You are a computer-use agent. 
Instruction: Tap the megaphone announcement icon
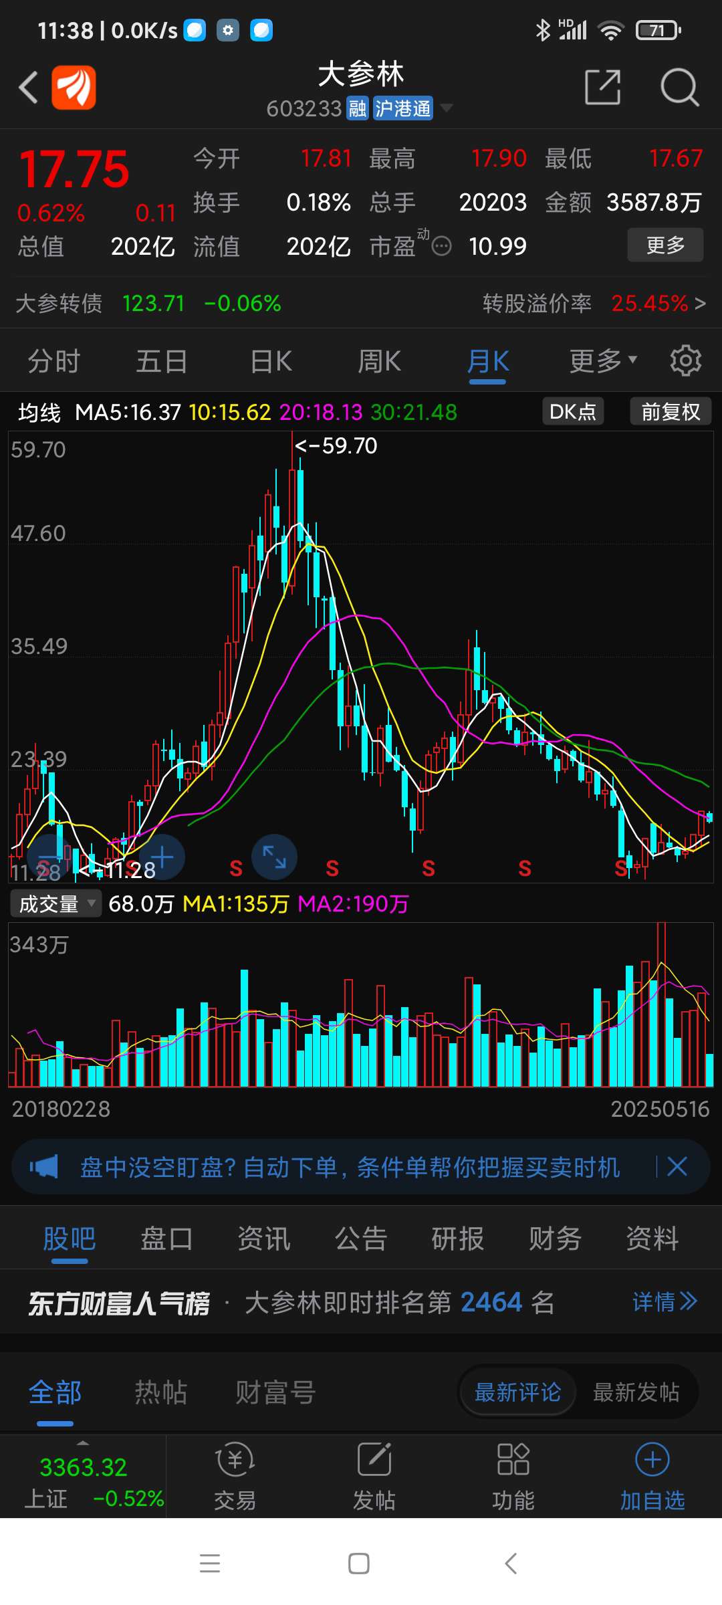[x=44, y=1167]
